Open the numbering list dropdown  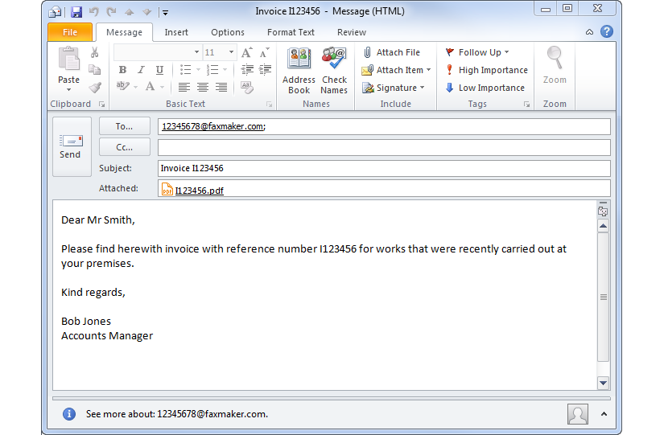point(225,70)
